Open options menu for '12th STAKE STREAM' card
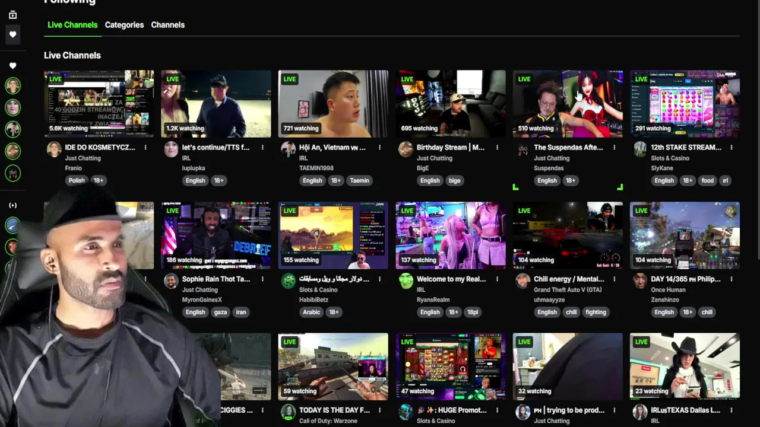This screenshot has width=760, height=427. tap(731, 147)
